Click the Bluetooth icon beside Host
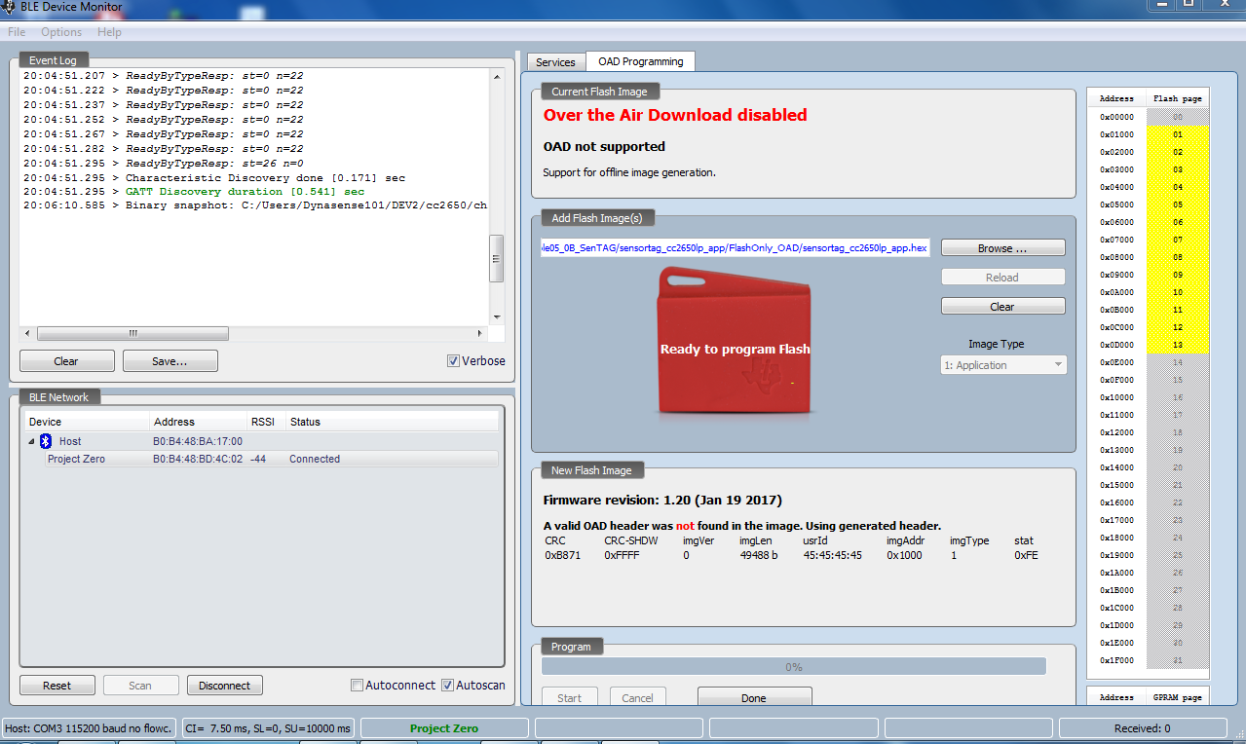This screenshot has height=744, width=1246. [x=45, y=441]
